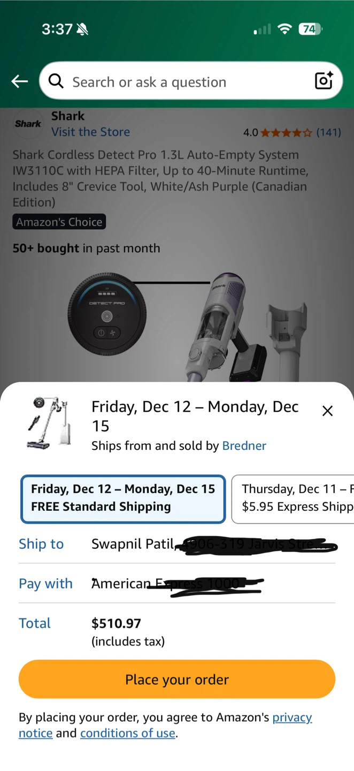The width and height of the screenshot is (354, 771).
Task: Open camera lens search icon
Action: [x=324, y=81]
